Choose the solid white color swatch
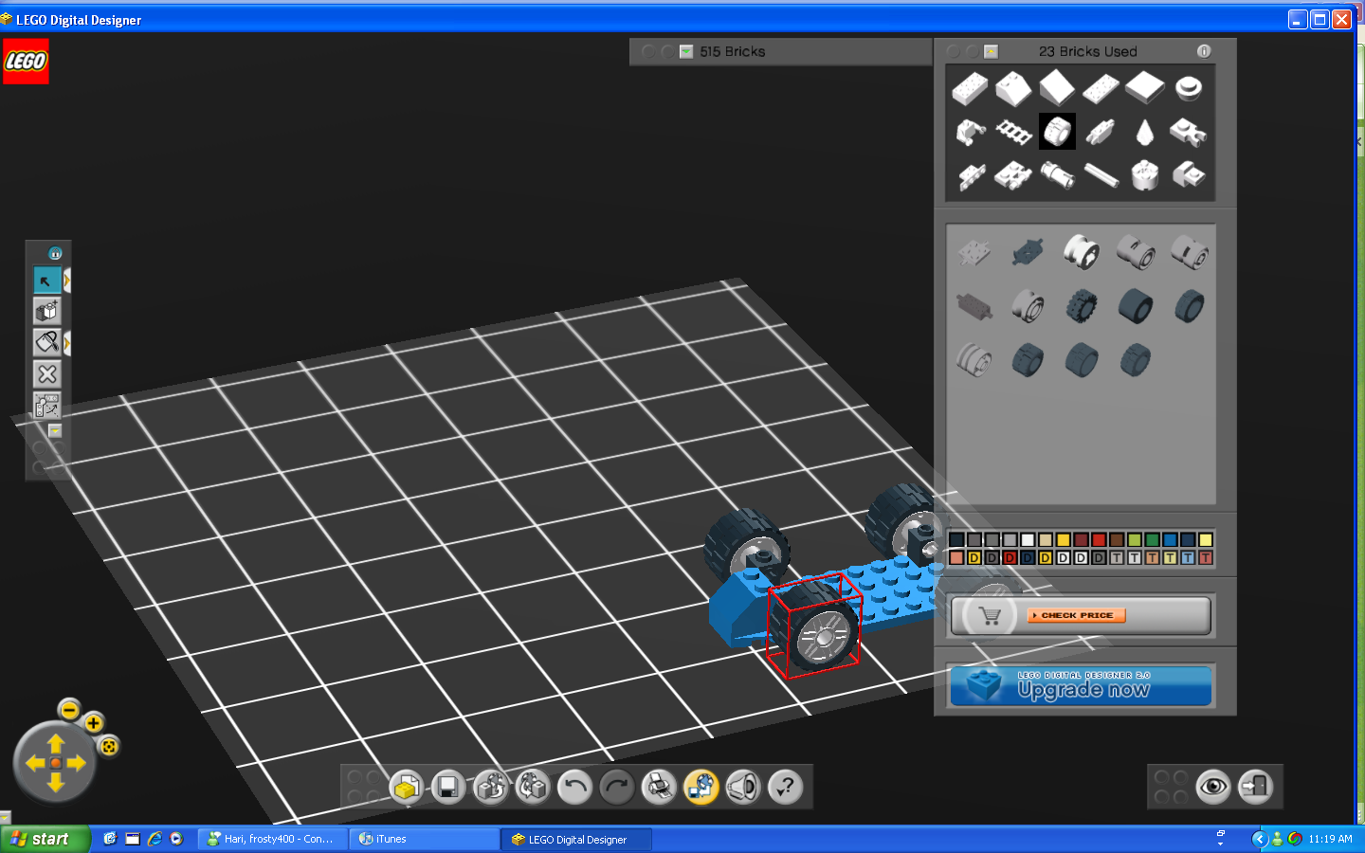The height and width of the screenshot is (853, 1365). (1028, 540)
